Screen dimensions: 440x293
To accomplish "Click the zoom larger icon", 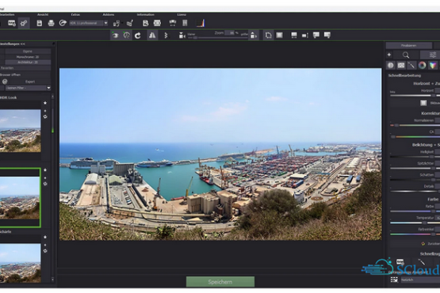I will [x=254, y=36].
